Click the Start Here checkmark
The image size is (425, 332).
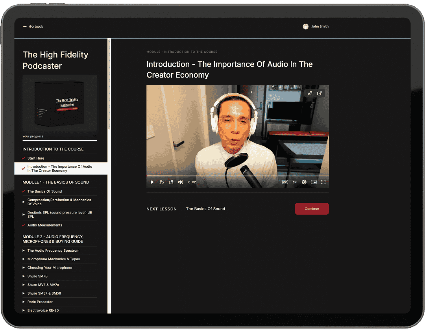pos(24,158)
